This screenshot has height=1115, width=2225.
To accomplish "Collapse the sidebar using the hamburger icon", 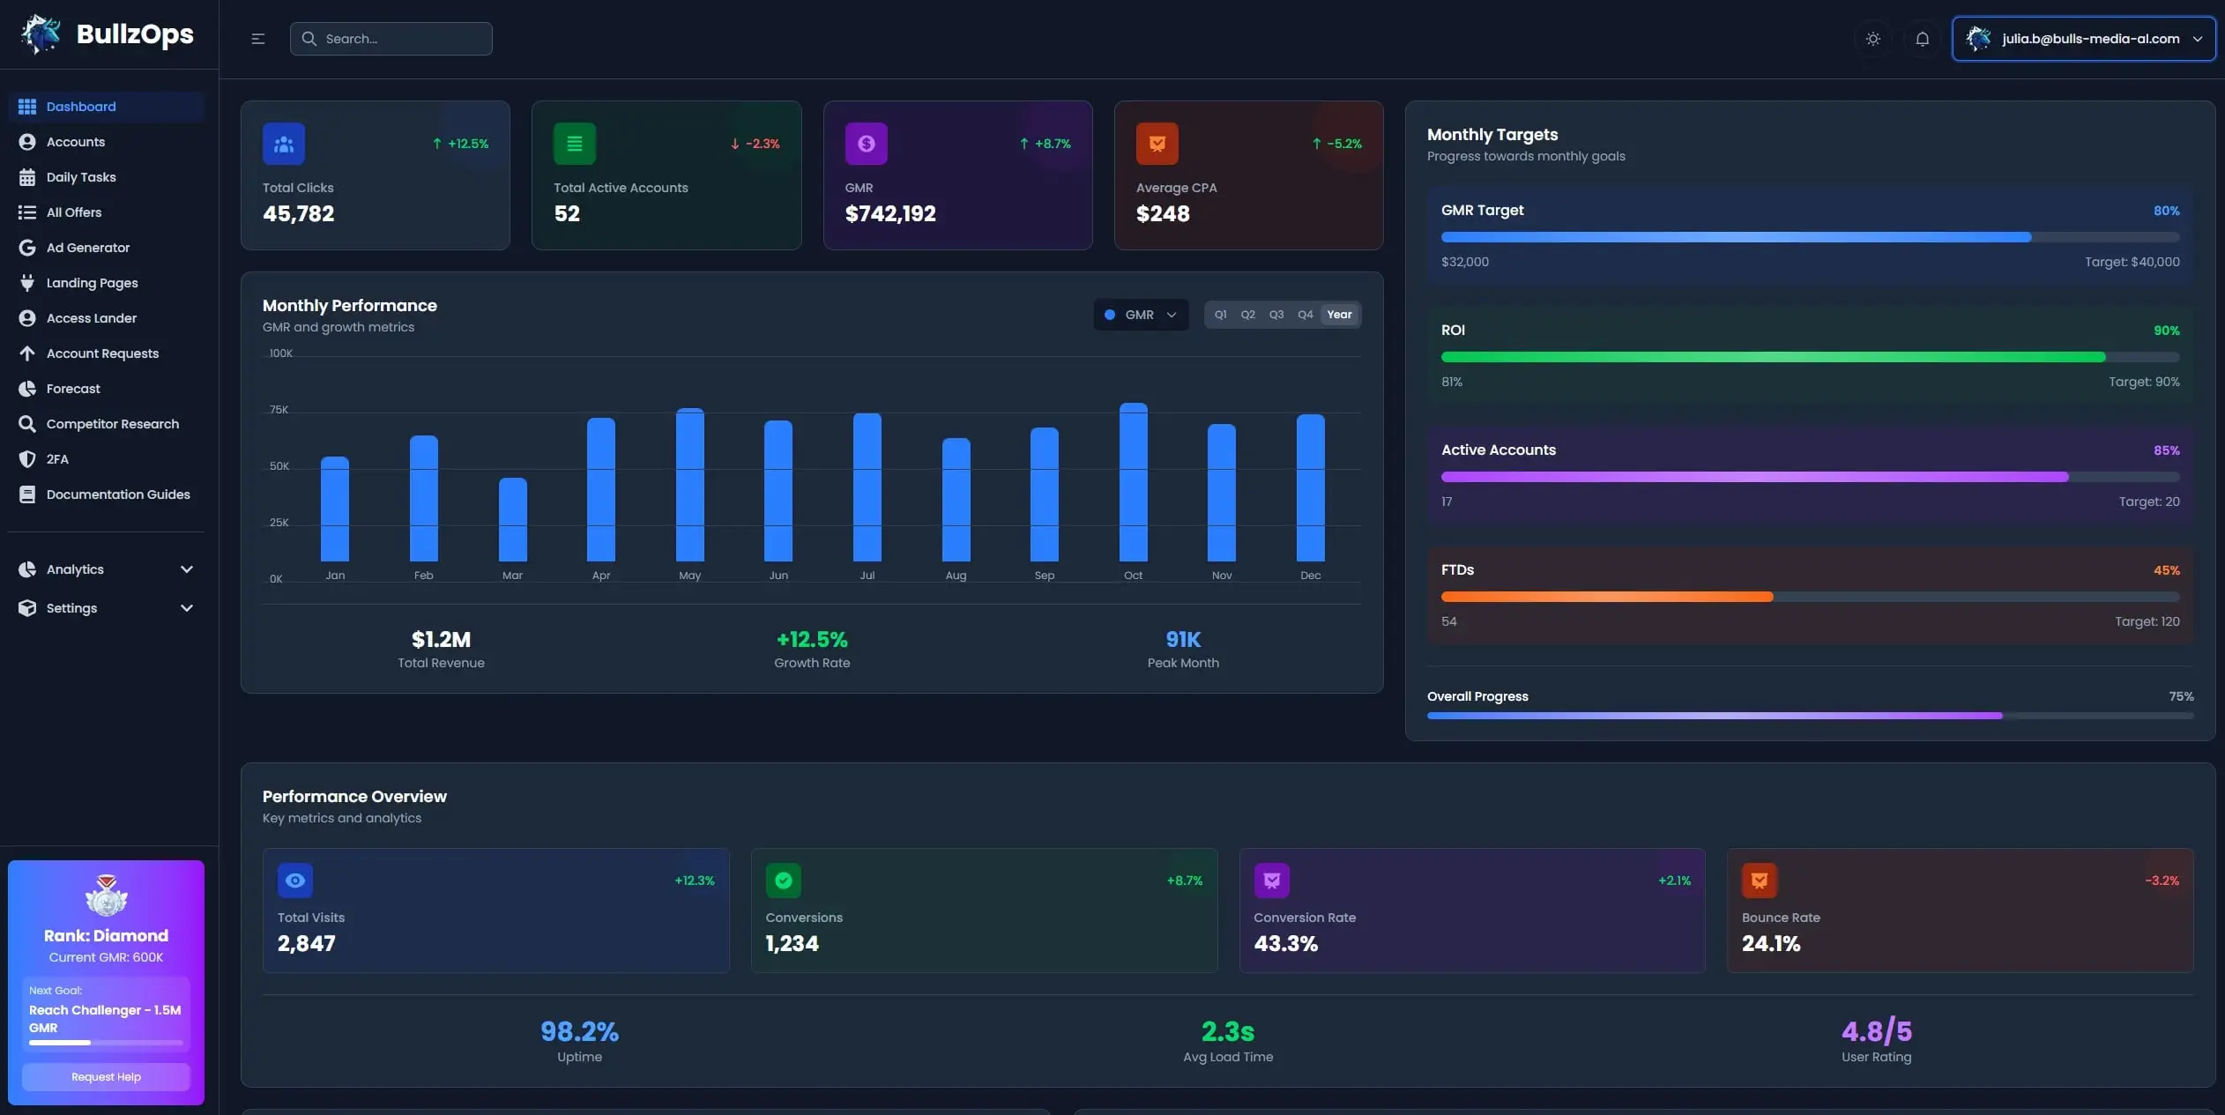I will point(257,38).
